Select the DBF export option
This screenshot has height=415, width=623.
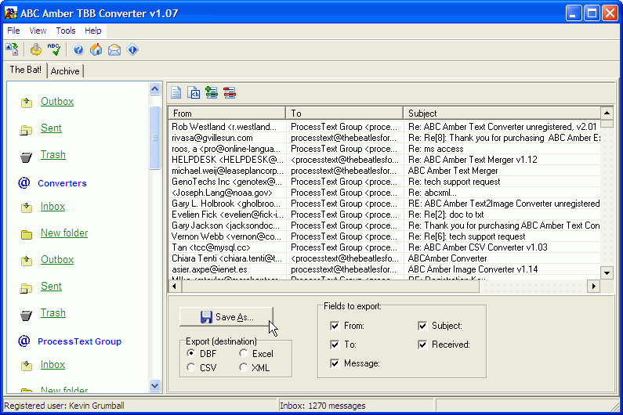click(x=191, y=352)
